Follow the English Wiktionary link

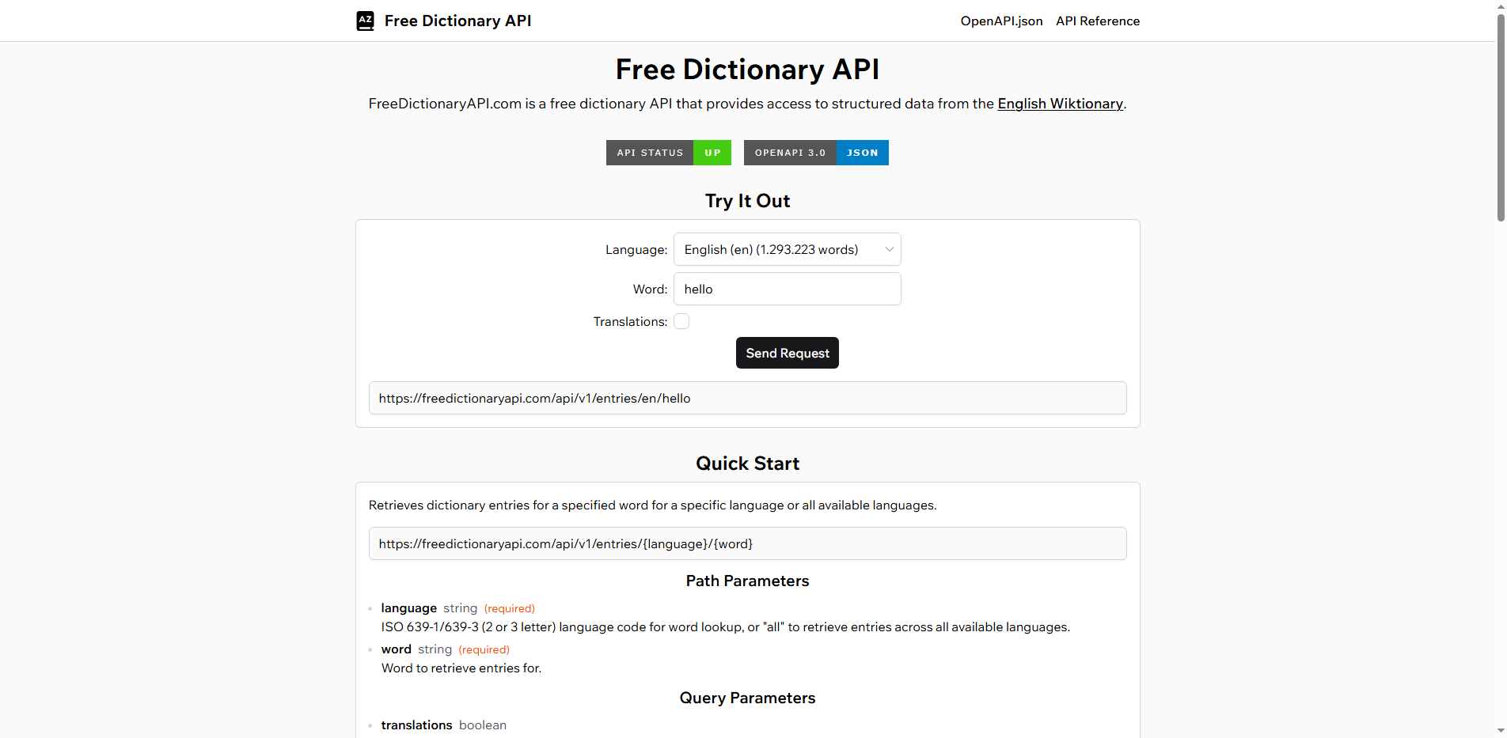[x=1060, y=104]
